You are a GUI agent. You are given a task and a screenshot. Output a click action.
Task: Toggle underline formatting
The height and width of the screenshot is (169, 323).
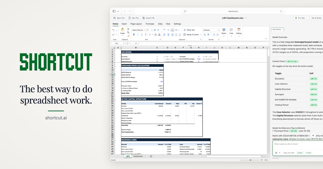tap(142, 35)
